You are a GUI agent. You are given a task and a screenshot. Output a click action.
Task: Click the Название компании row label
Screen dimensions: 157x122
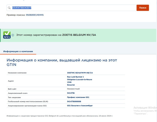click(17, 73)
